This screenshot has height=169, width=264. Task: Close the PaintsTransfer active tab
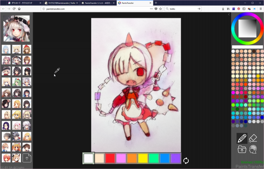point(150,3)
